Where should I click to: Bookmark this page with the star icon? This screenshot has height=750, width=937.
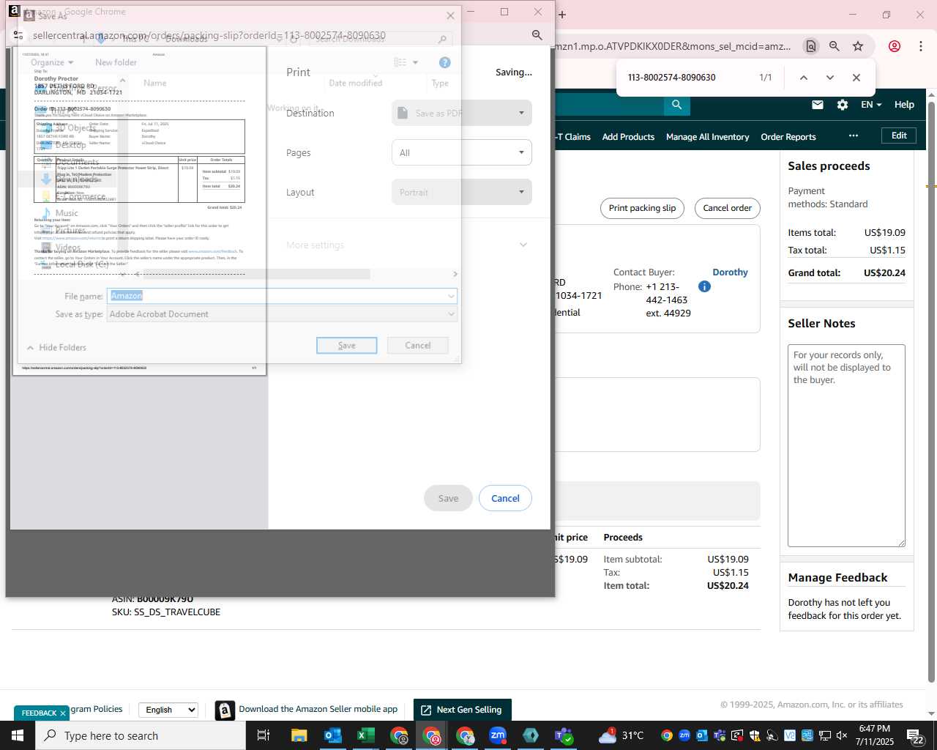pos(858,46)
